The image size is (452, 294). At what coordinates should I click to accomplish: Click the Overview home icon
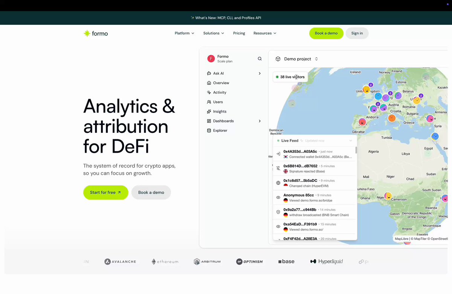point(209,83)
